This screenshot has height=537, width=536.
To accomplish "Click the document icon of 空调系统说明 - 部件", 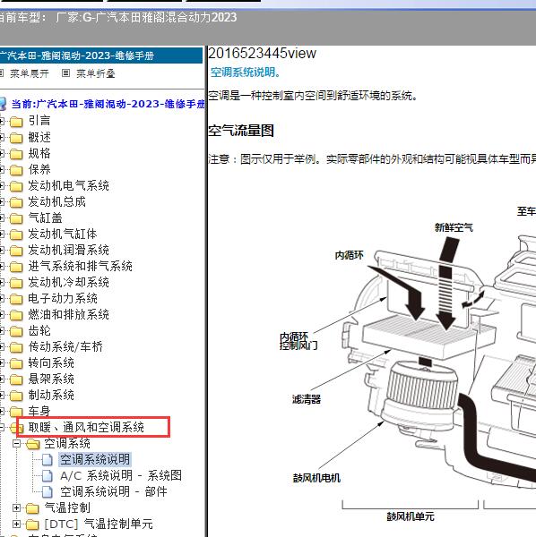I will pyautogui.click(x=48, y=491).
